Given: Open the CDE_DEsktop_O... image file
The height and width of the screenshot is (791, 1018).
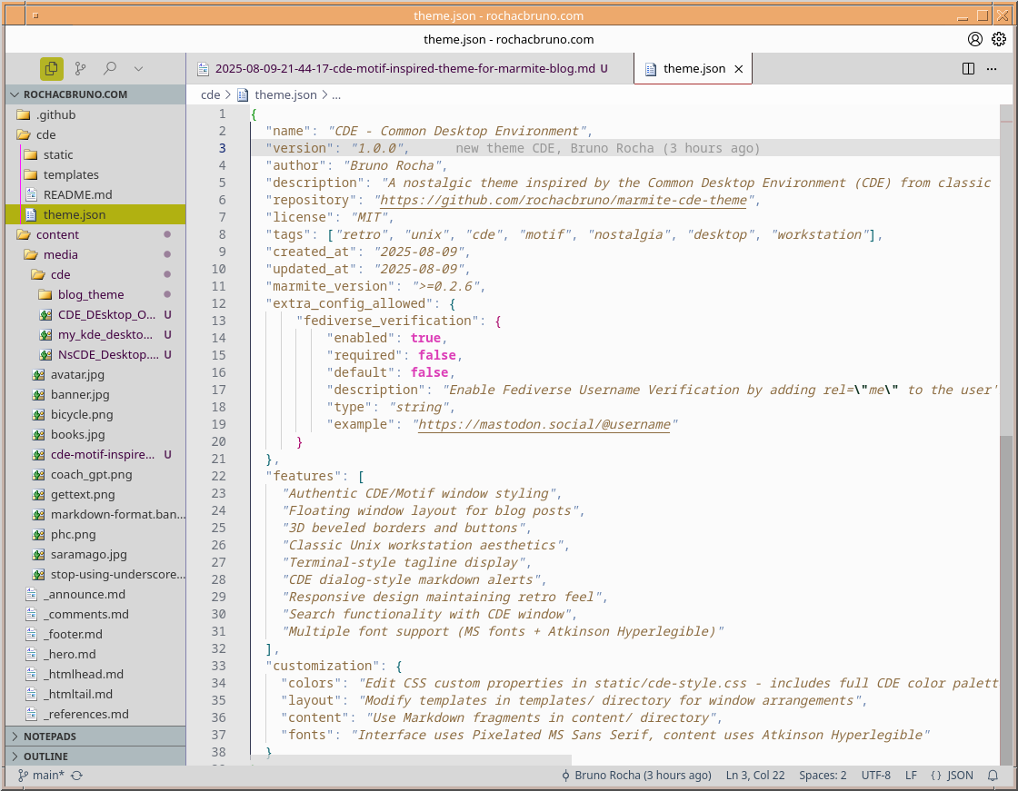Looking at the screenshot, I should coord(95,315).
